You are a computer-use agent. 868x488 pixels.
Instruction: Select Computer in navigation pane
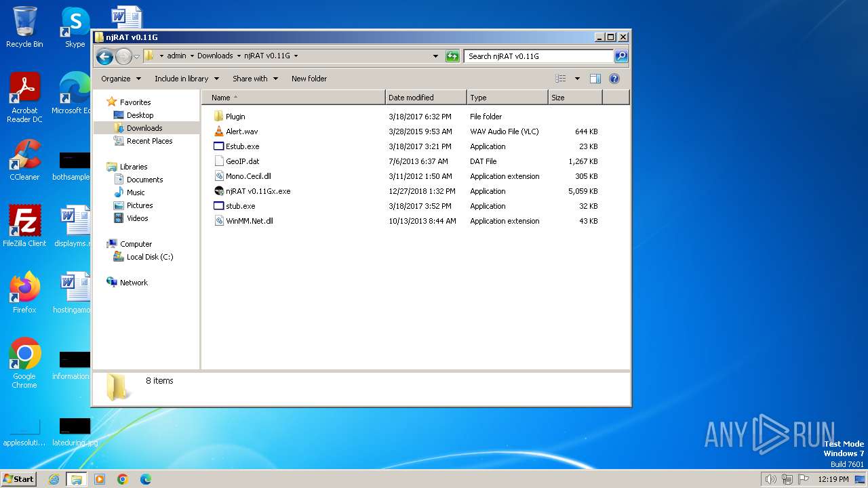(x=136, y=244)
